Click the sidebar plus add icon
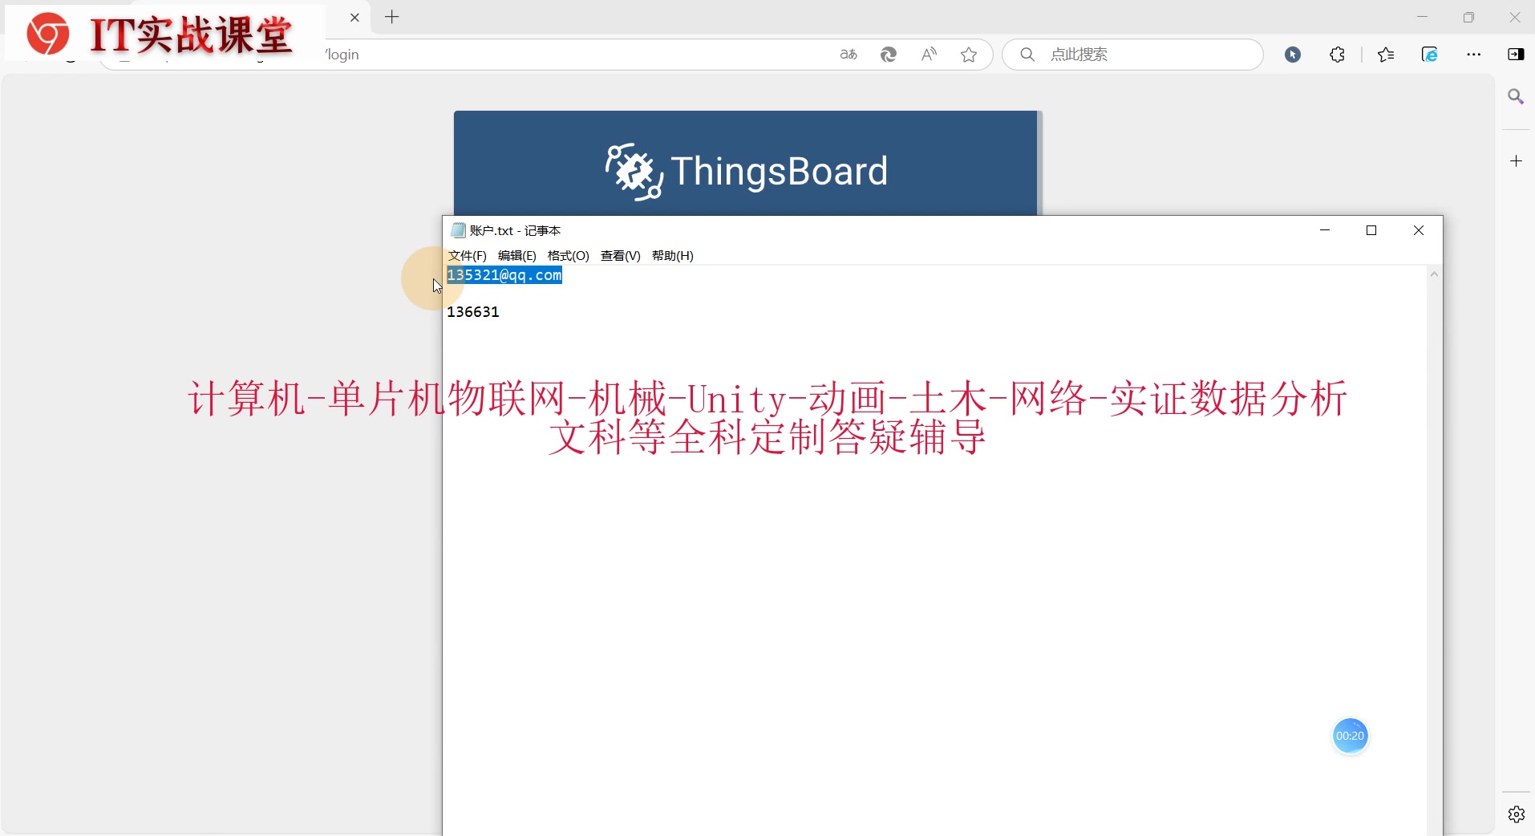 [1516, 161]
